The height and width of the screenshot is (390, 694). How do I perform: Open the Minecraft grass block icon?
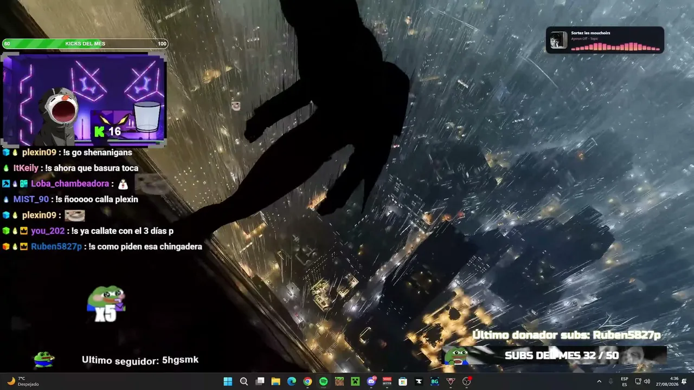[339, 381]
